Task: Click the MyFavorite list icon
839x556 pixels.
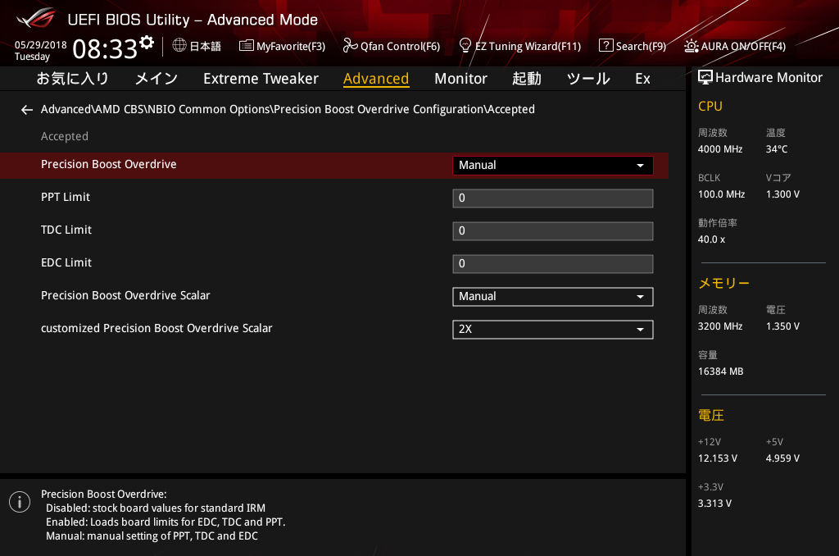Action: pyautogui.click(x=246, y=46)
